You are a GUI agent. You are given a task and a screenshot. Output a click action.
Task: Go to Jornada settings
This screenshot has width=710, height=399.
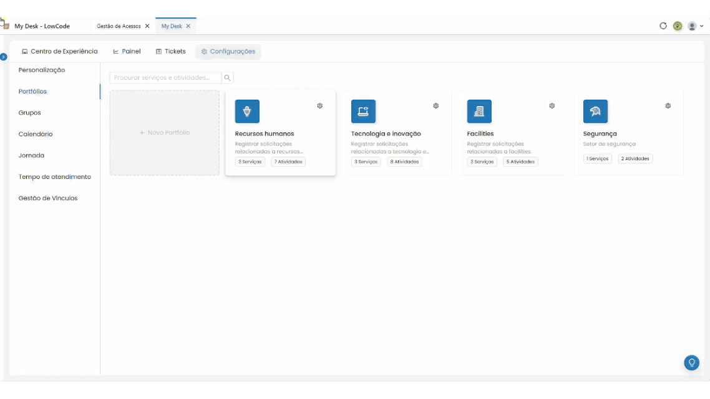31,155
